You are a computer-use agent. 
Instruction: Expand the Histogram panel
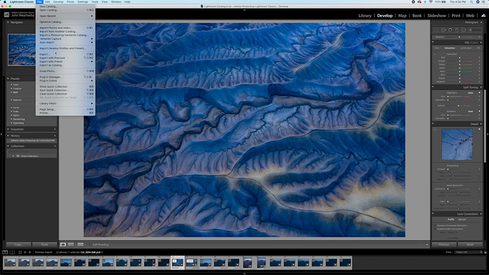coord(481,22)
